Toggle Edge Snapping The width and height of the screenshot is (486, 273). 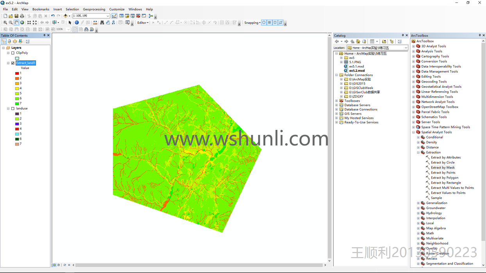click(x=281, y=23)
